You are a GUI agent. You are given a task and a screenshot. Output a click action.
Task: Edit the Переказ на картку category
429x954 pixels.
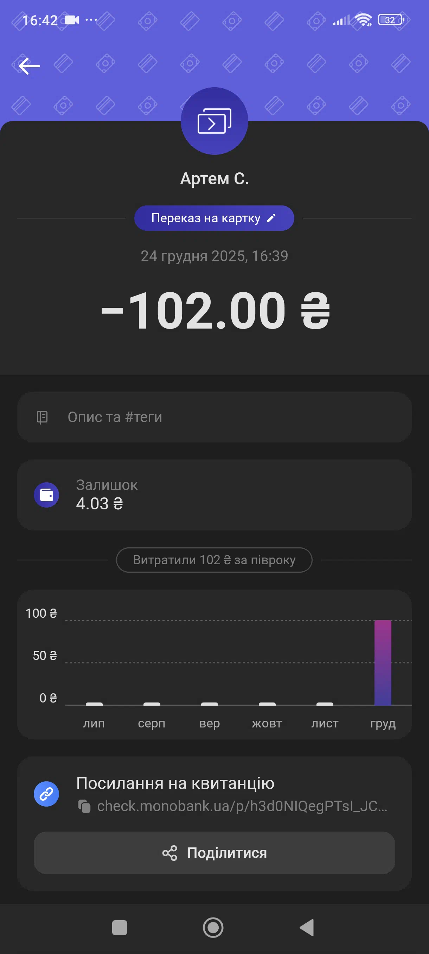pos(206,218)
